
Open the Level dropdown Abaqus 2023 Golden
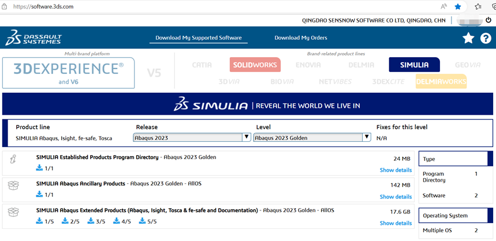point(312,138)
